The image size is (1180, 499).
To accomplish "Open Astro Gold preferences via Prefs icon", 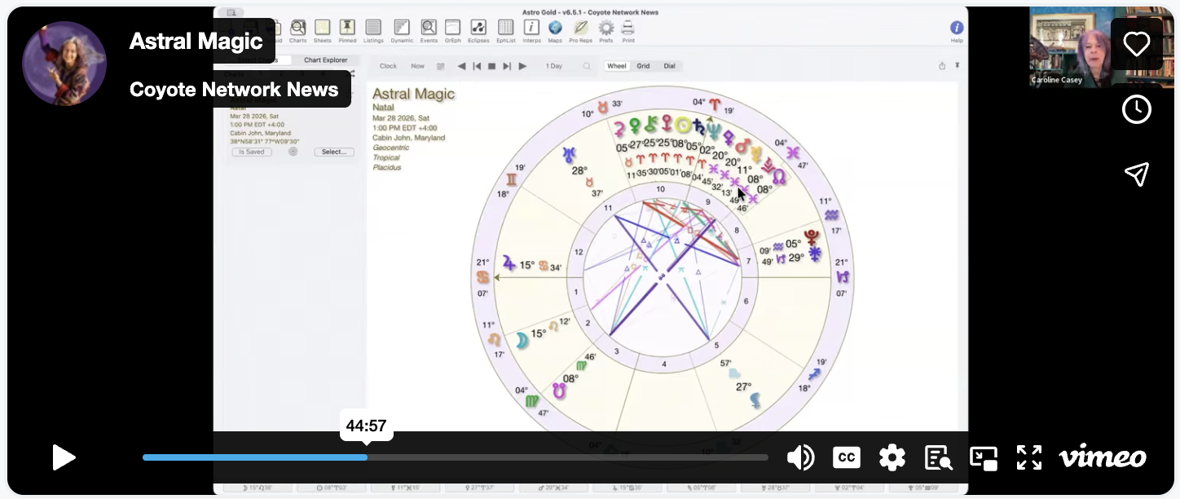I will click(x=605, y=29).
